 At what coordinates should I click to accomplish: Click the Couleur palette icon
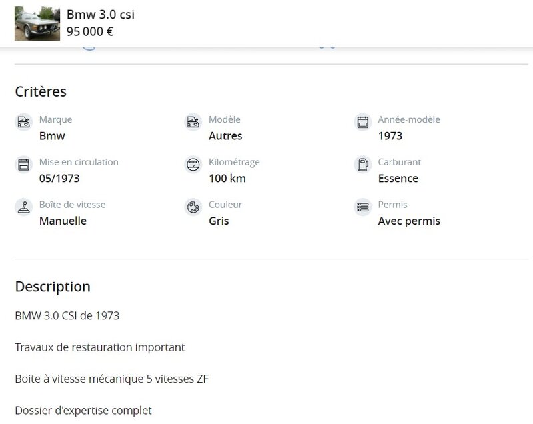[x=193, y=207]
